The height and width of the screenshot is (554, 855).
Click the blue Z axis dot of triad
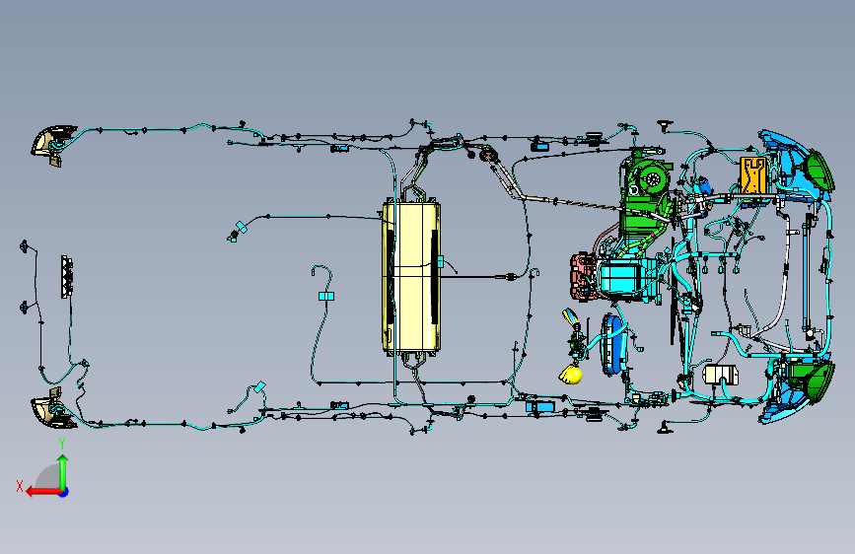64,492
